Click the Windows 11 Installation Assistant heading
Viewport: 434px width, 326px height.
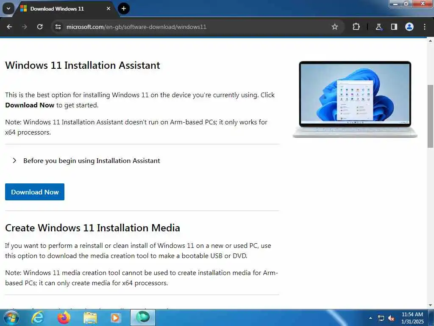click(x=83, y=65)
